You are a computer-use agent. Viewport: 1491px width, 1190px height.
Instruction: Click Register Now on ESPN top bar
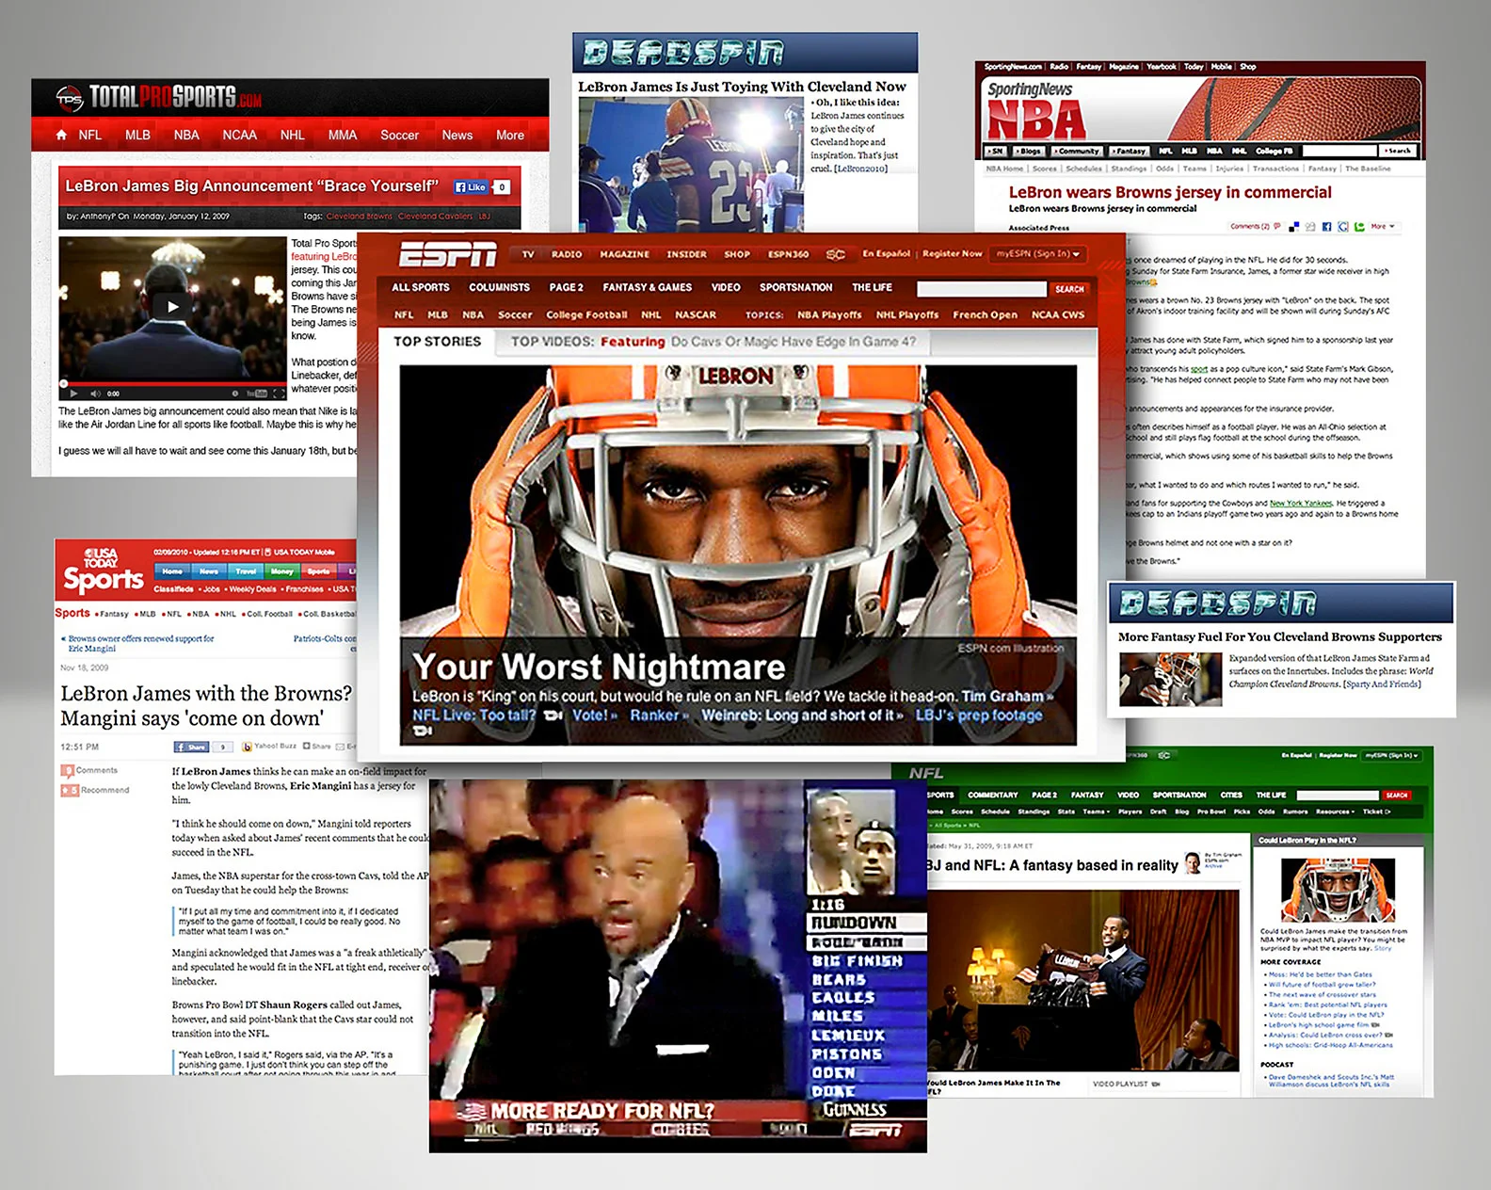tap(952, 254)
